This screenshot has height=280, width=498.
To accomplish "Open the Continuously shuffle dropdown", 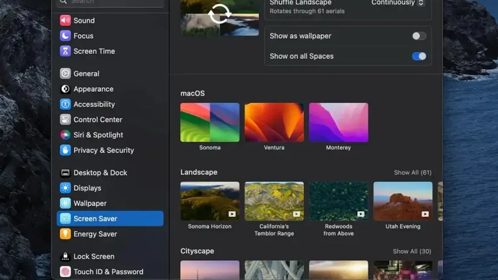I will tap(398, 3).
